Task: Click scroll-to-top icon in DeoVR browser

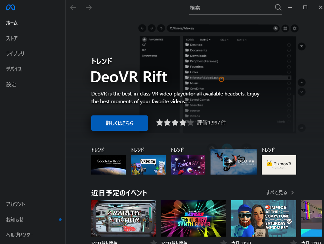Action: click(301, 46)
